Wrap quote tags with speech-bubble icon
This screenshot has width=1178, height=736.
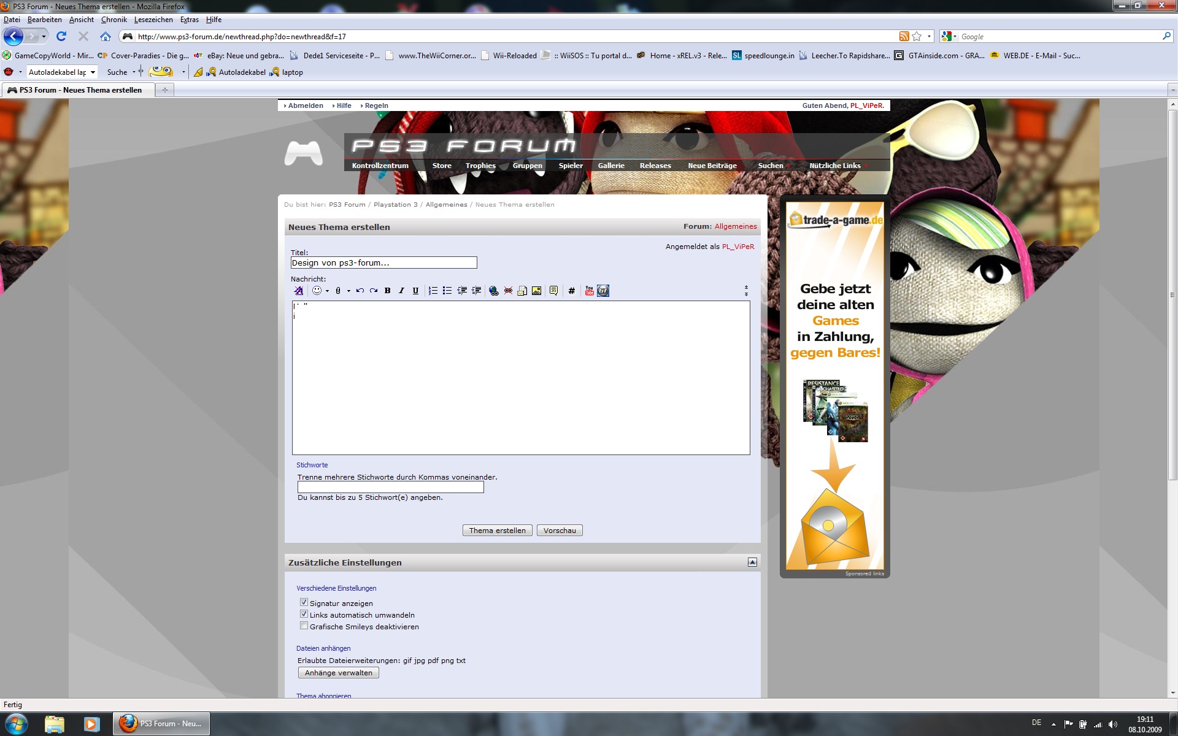[553, 291]
